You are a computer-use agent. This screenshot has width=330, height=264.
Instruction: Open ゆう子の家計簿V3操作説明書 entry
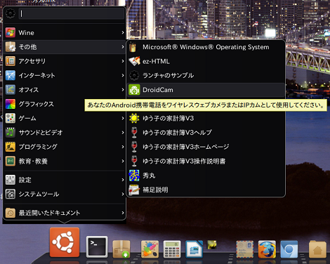click(x=206, y=161)
